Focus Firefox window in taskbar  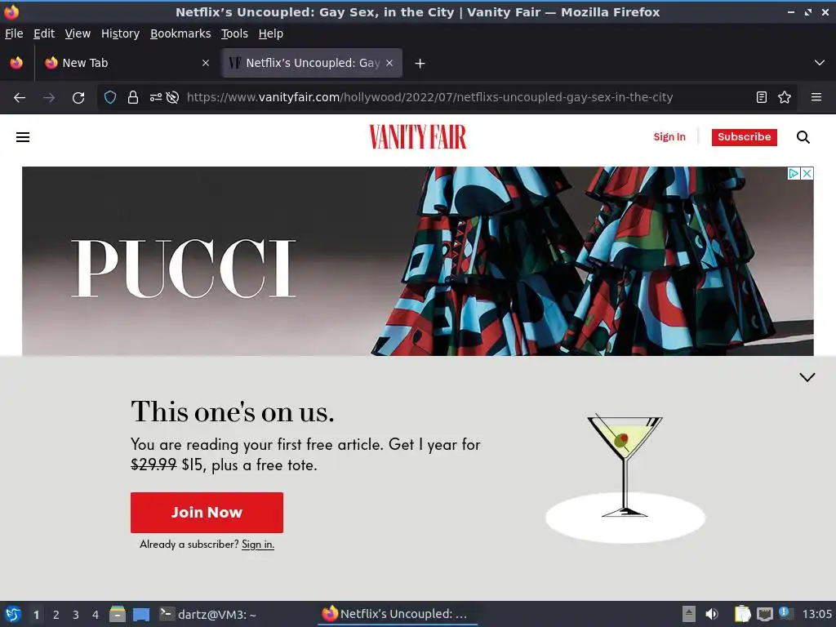(398, 614)
